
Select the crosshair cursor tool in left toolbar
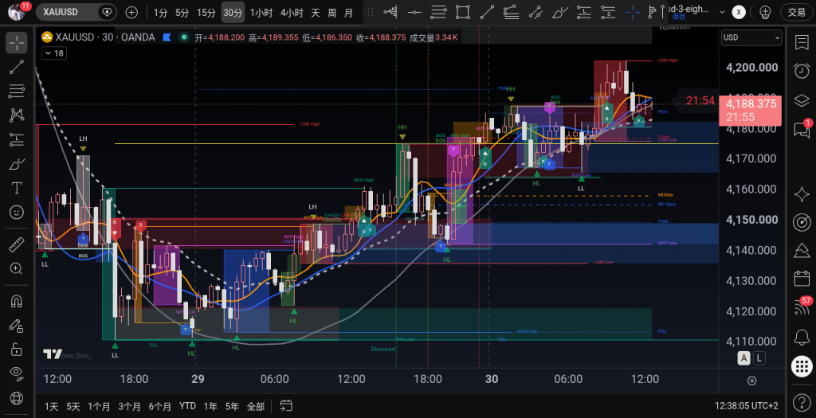(17, 43)
